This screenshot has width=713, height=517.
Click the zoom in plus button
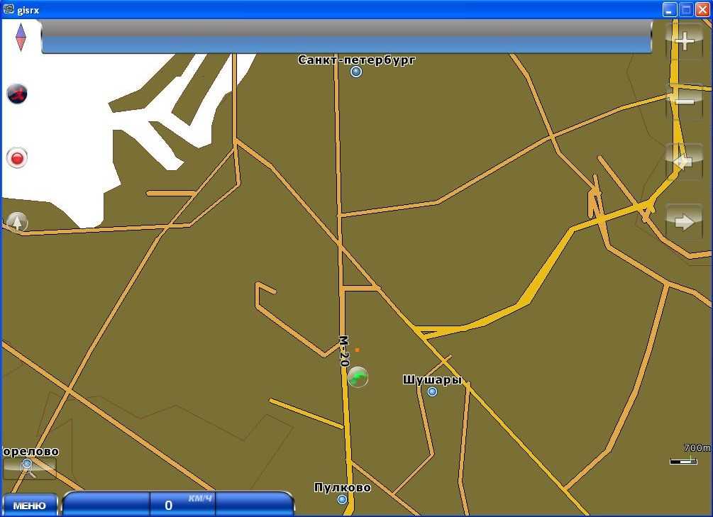684,41
